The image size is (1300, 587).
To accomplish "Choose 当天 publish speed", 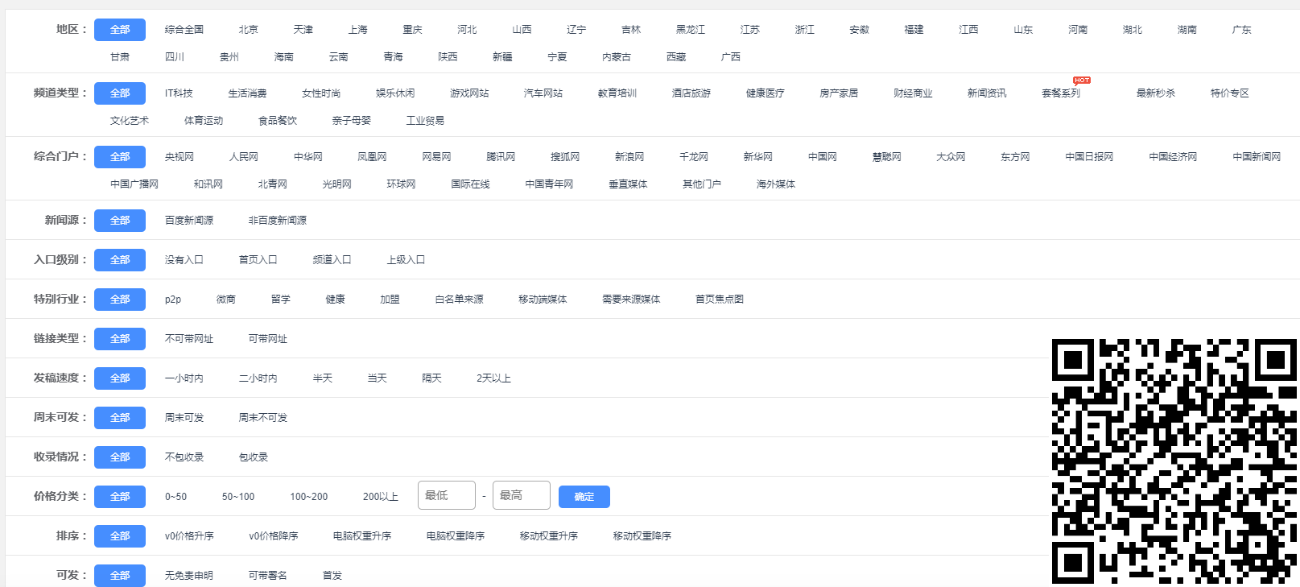I will click(378, 378).
